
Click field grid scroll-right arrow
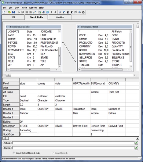tap(137, 138)
